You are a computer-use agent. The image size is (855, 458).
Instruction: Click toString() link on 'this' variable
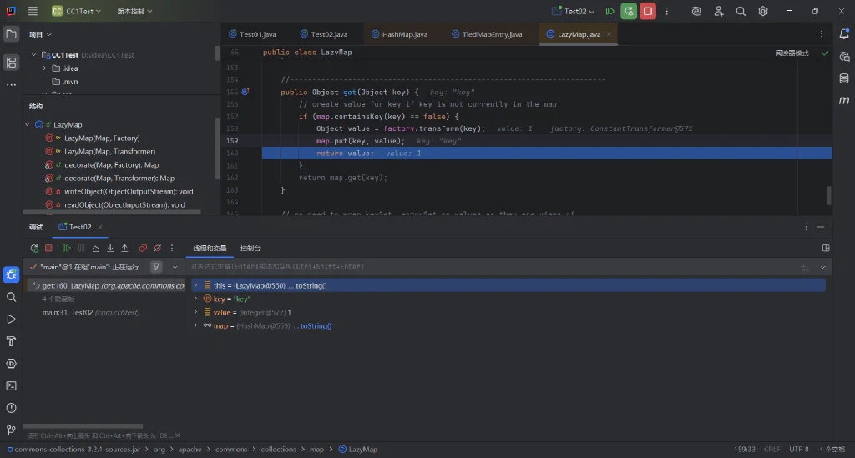311,285
